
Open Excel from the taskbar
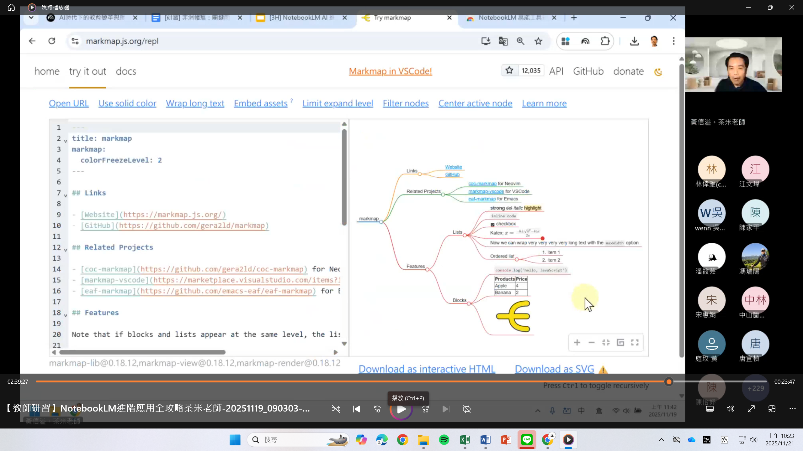pos(465,440)
